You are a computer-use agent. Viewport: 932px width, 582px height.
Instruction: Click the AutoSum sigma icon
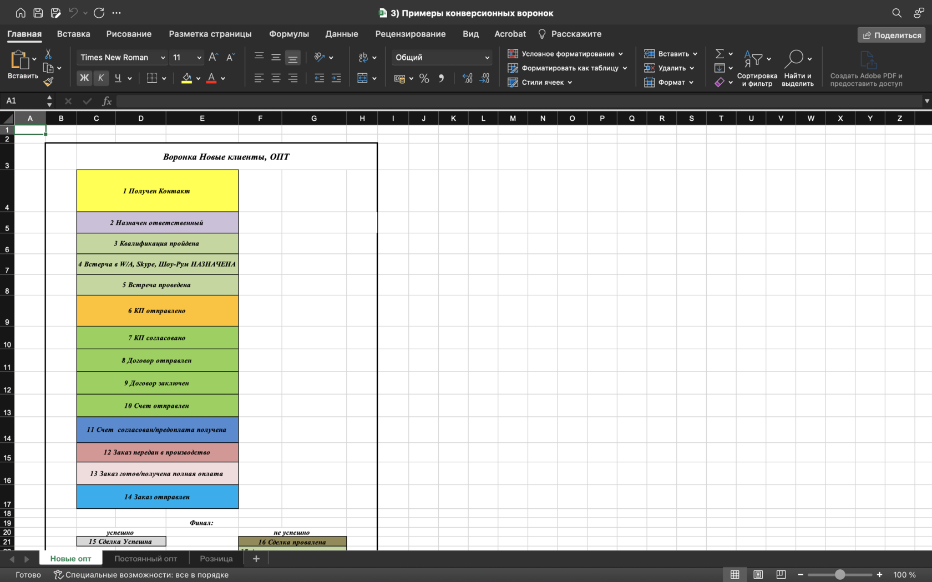[720, 54]
